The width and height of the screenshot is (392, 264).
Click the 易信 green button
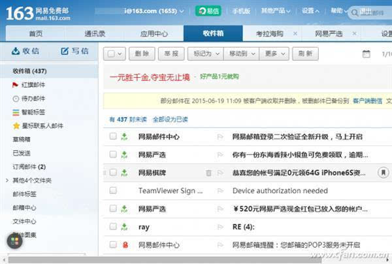click(x=208, y=11)
